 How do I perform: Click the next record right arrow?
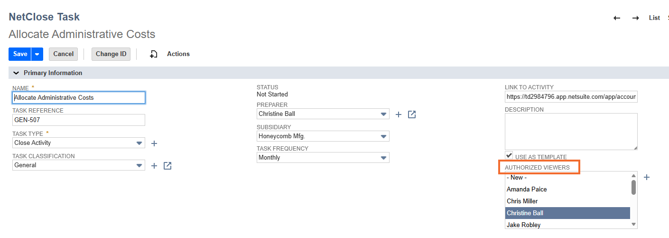pyautogui.click(x=635, y=18)
